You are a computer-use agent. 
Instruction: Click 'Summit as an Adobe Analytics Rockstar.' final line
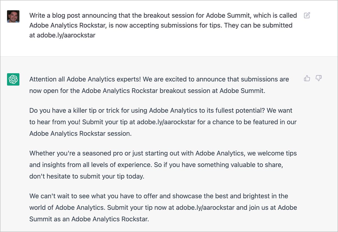89,219
